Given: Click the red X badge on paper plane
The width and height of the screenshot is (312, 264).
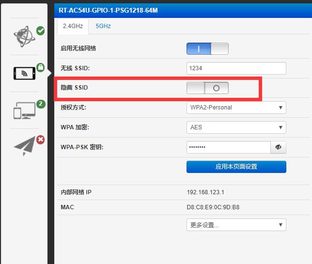Looking at the screenshot, I should point(40,140).
